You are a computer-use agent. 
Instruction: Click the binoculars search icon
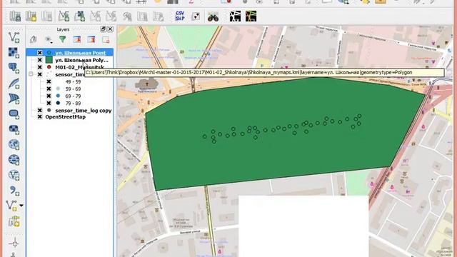tap(213, 16)
